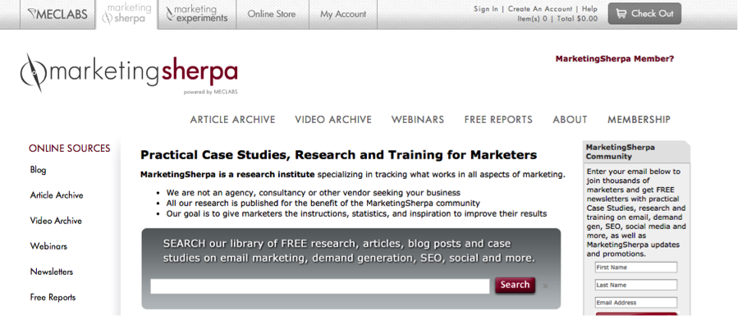
Task: Open the MECLABS tab
Action: click(57, 14)
